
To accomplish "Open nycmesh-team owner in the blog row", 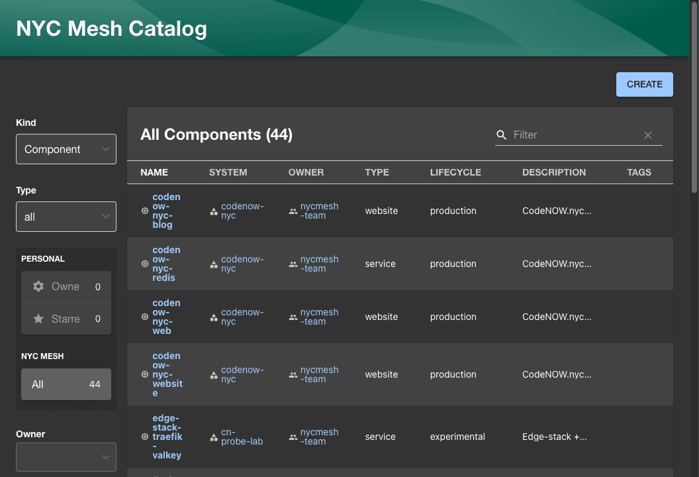I will pos(319,211).
